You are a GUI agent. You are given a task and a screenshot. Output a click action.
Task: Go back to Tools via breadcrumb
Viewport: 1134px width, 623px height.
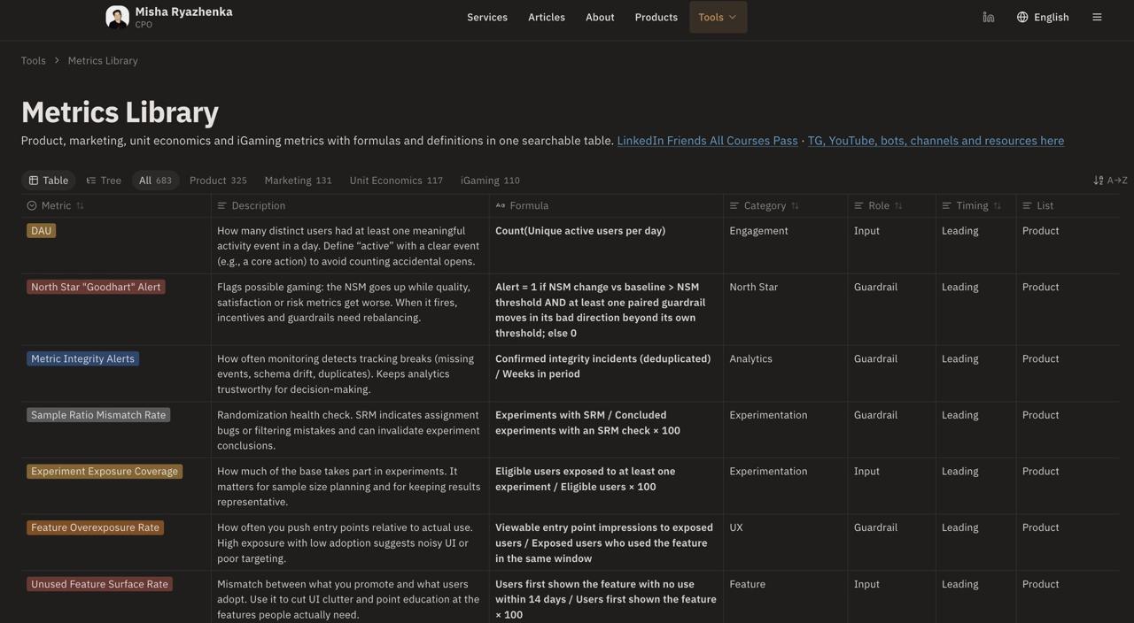(x=34, y=61)
